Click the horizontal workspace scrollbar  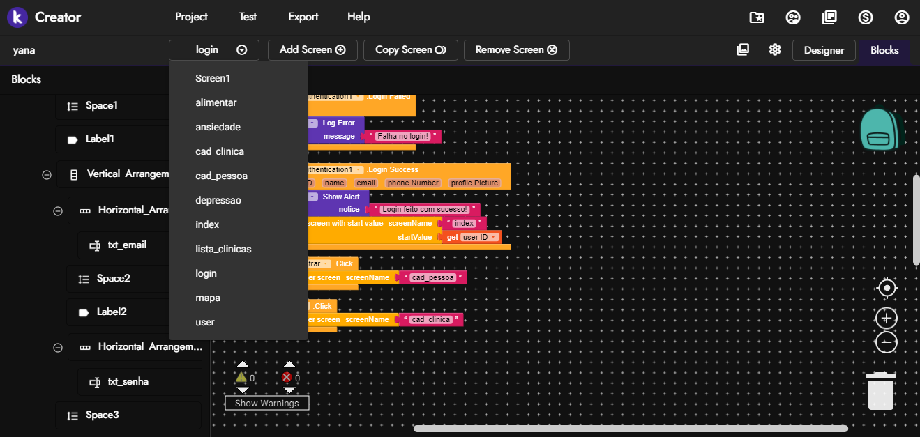pos(631,429)
